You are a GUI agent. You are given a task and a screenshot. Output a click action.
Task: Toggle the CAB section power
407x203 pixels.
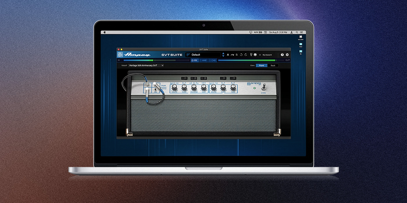pos(213,60)
